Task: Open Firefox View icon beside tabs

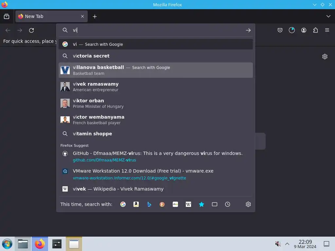Action: pos(7,16)
